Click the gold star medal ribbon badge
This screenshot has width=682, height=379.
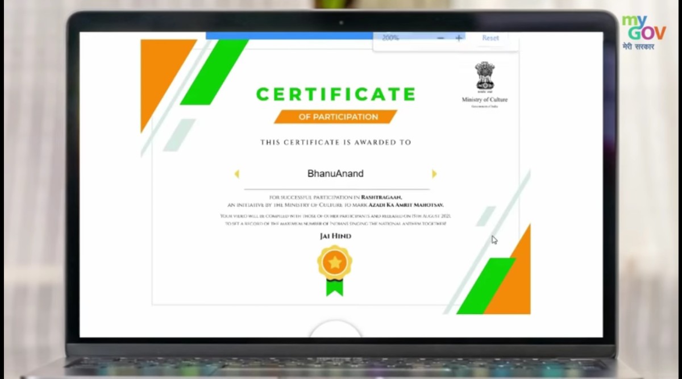coord(335,270)
